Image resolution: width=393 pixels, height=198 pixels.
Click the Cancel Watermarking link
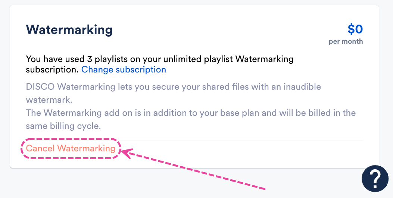[x=71, y=148]
